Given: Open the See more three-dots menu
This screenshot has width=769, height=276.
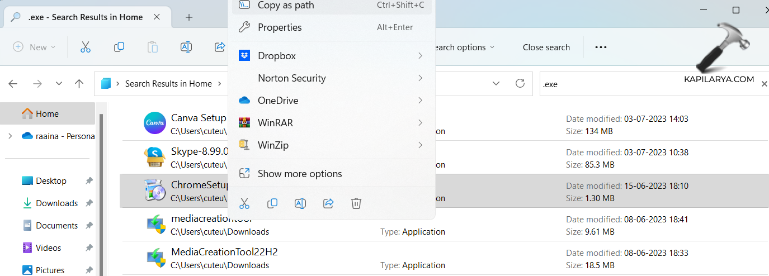Looking at the screenshot, I should 601,47.
